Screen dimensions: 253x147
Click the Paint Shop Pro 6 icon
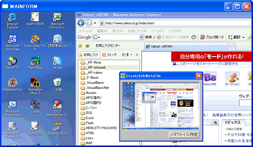(x=35, y=39)
